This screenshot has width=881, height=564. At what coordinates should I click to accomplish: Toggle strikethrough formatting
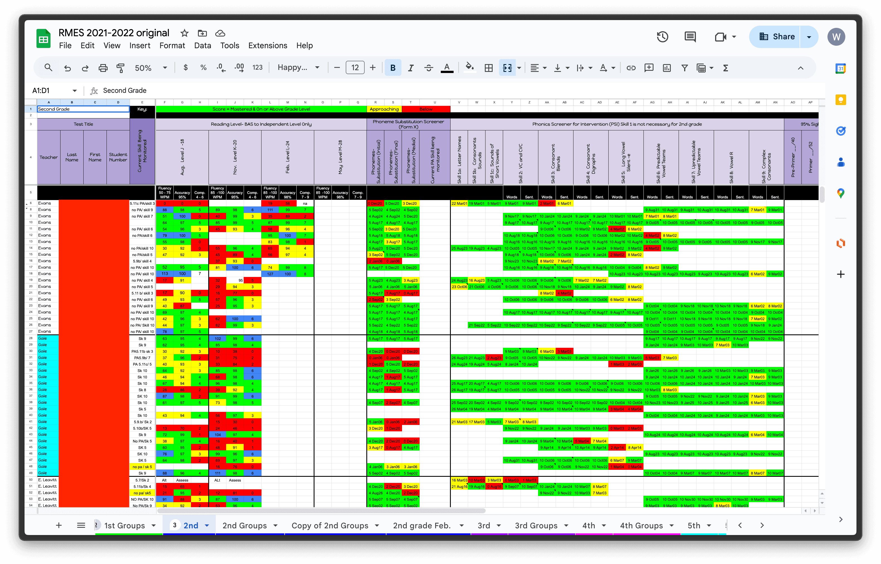click(429, 68)
